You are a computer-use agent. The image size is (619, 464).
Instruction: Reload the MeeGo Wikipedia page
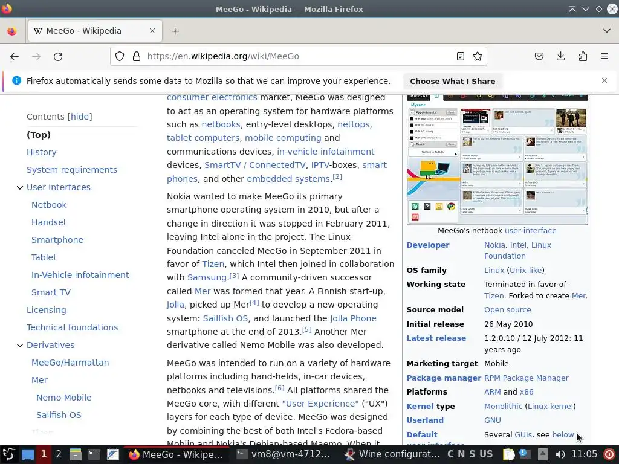point(58,56)
